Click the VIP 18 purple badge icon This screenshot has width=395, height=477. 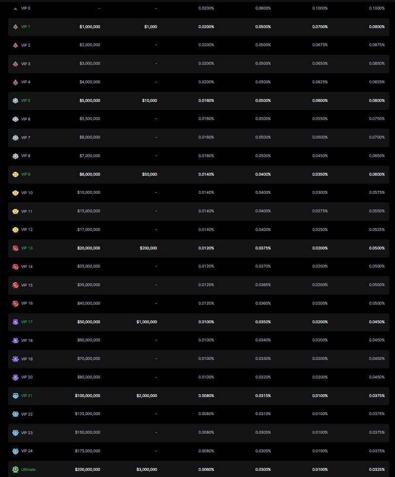coord(15,340)
